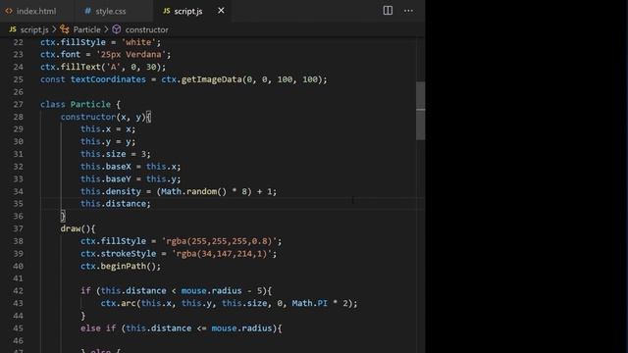Click 'else if' statement on line 45
This screenshot has width=628, height=353.
pos(98,328)
